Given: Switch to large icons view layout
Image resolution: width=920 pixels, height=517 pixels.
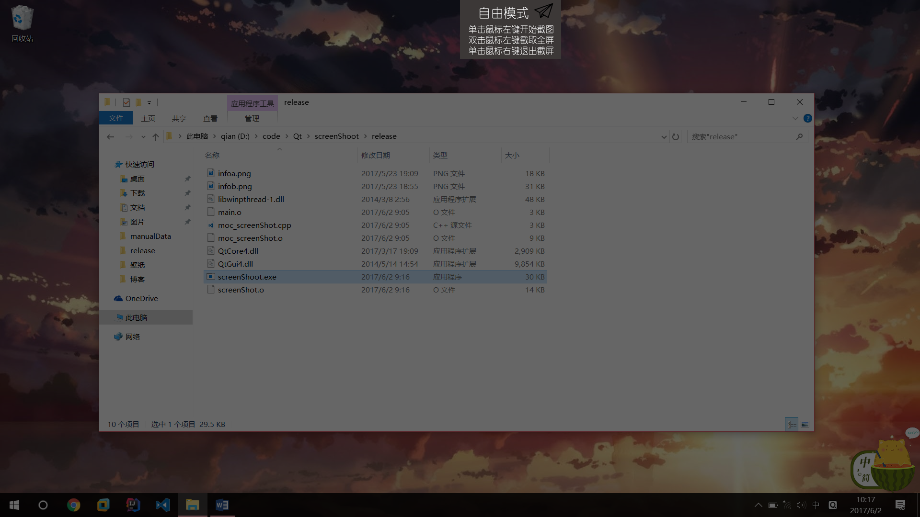Looking at the screenshot, I should pyautogui.click(x=805, y=425).
